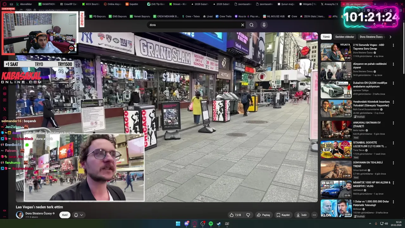This screenshot has width=405, height=228.
Task: Open more actions menu under video
Action: 314,215
